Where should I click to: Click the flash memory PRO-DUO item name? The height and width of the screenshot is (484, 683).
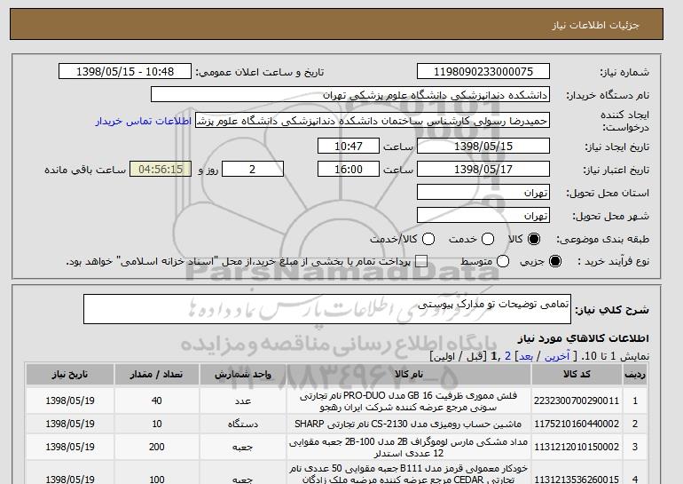point(409,401)
